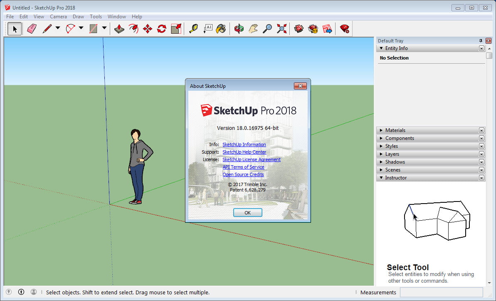Viewport: 496px width, 301px height.
Task: Select the Orbit tool
Action: pyautogui.click(x=239, y=29)
